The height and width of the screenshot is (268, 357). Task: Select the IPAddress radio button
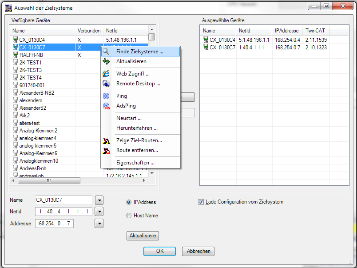coord(129,202)
